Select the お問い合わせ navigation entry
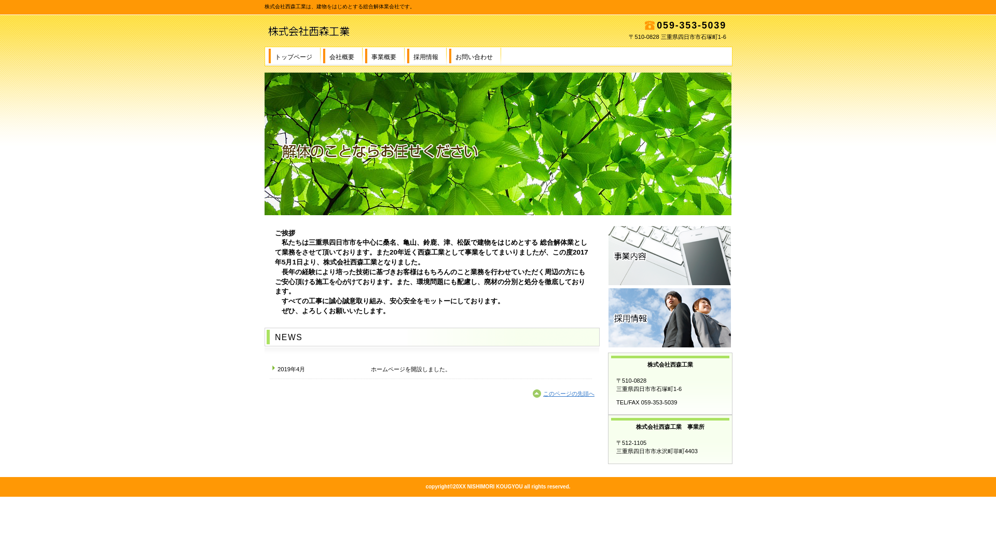The image size is (996, 560). [473, 57]
